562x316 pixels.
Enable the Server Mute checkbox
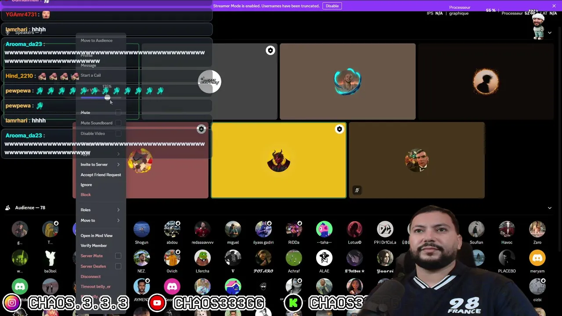(118, 256)
